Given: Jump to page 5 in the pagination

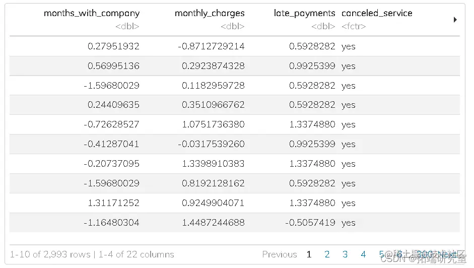Looking at the screenshot, I should coord(381,254).
